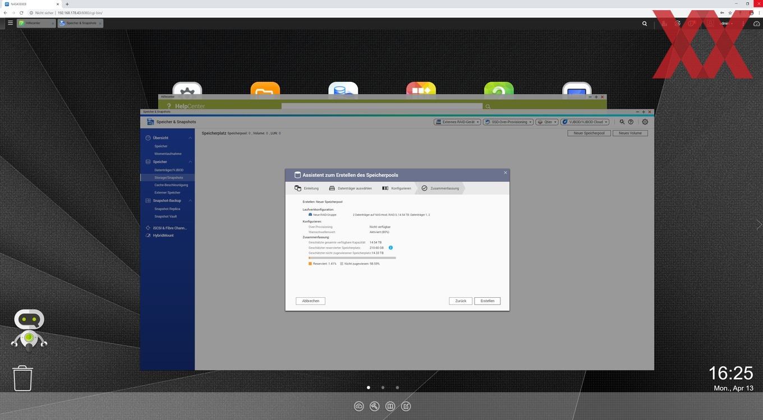Screen dimensions: 763x420
Task: Click the search tool icon in Speicher & Snapshots
Action: click(x=622, y=122)
